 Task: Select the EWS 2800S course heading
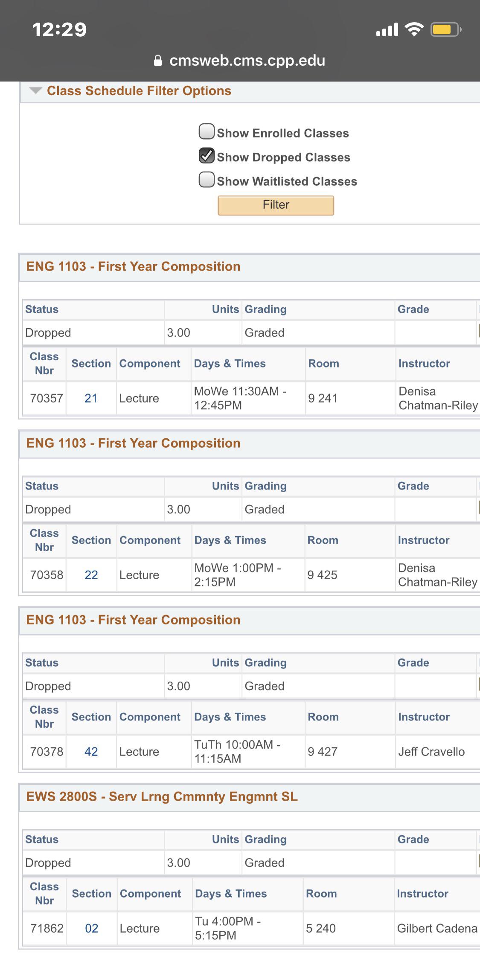tap(162, 796)
